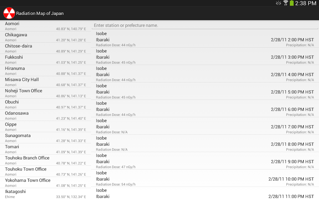The image size is (319, 199).
Task: Select Chikagawa station in the list
Action: point(45,37)
